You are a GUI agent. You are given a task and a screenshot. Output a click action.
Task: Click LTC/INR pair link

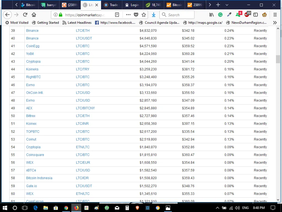[82, 124]
